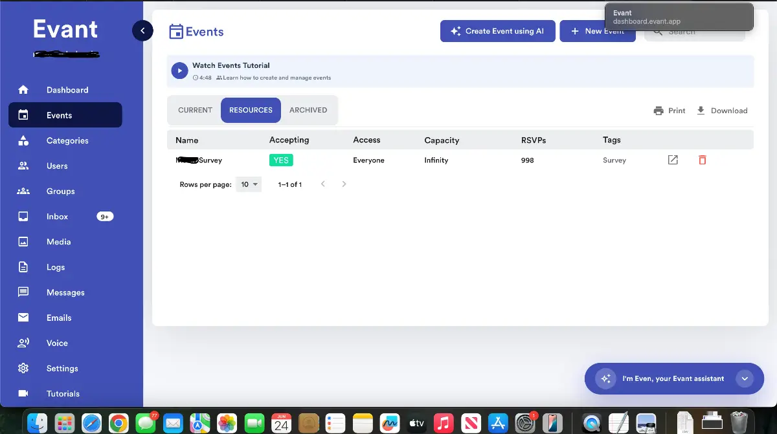Click the Voice icon in sidebar
This screenshot has width=777, height=434.
click(23, 343)
